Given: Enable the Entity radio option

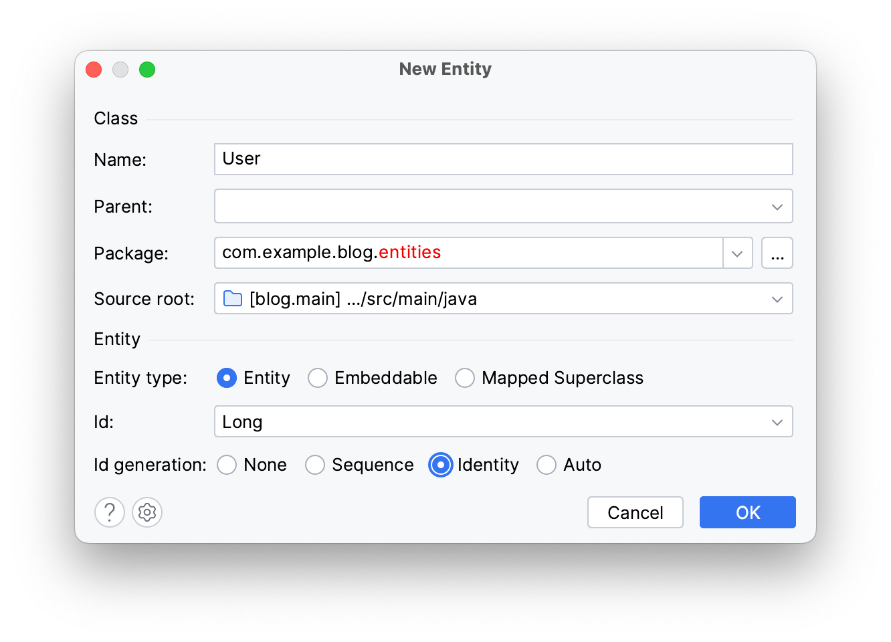Looking at the screenshot, I should (227, 378).
